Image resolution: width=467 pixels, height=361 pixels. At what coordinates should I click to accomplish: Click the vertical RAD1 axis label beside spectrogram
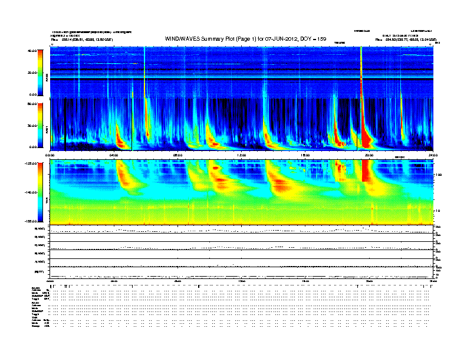[x=47, y=130]
